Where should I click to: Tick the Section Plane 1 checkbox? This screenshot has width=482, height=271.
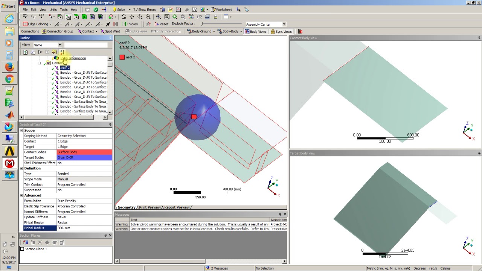[x=22, y=249]
